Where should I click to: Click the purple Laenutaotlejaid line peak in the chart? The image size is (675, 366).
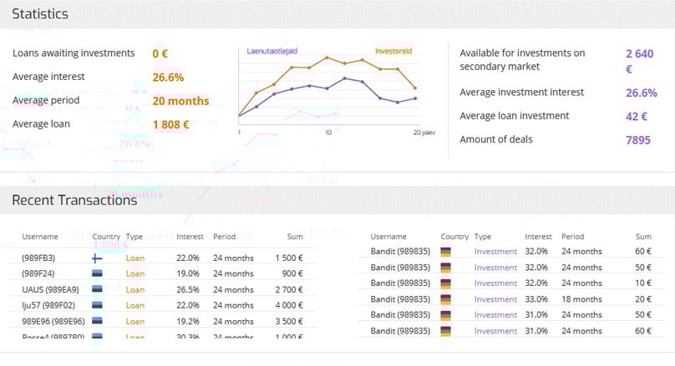click(345, 78)
